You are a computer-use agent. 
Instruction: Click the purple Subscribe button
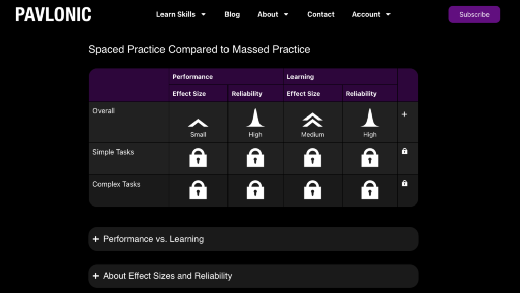coord(474,14)
